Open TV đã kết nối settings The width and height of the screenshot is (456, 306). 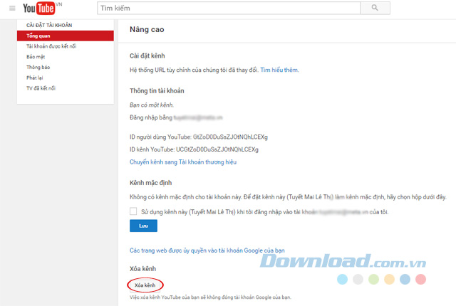point(41,88)
